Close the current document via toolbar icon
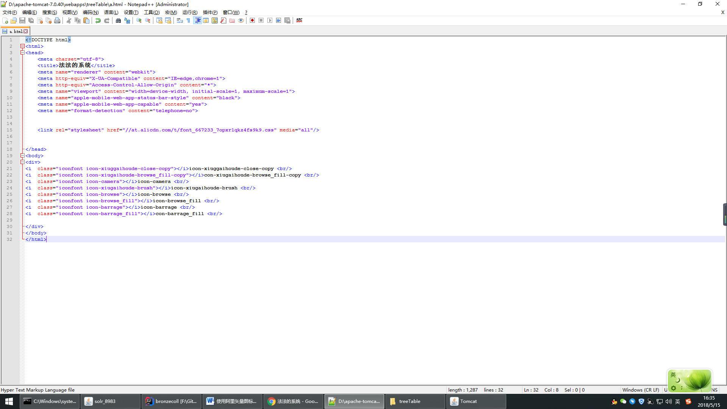This screenshot has height=409, width=727. pos(40,20)
